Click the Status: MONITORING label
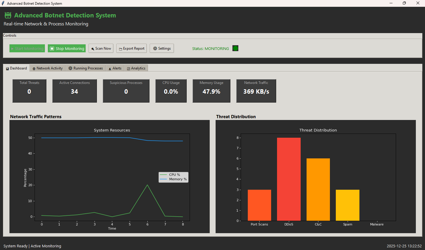This screenshot has width=425, height=250. (210, 48)
